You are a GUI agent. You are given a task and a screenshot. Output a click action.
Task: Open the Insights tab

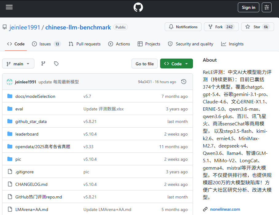tap(232, 44)
